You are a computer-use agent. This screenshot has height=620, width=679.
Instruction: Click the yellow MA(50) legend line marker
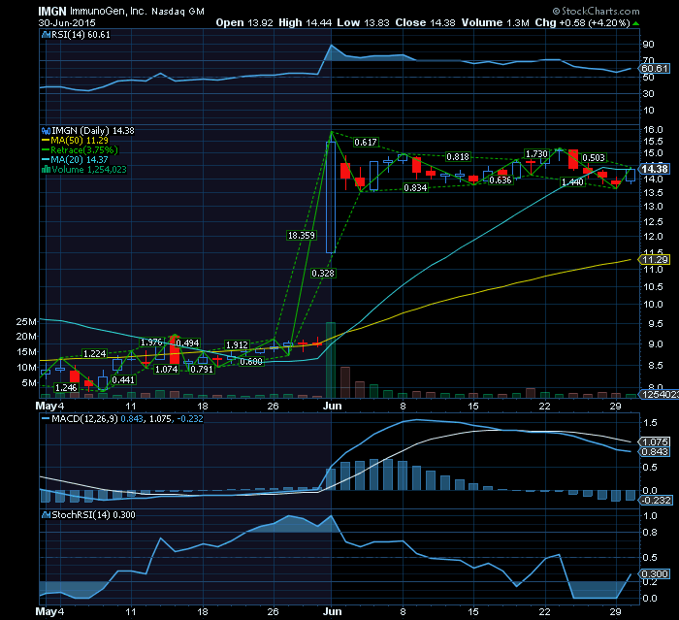pyautogui.click(x=46, y=141)
